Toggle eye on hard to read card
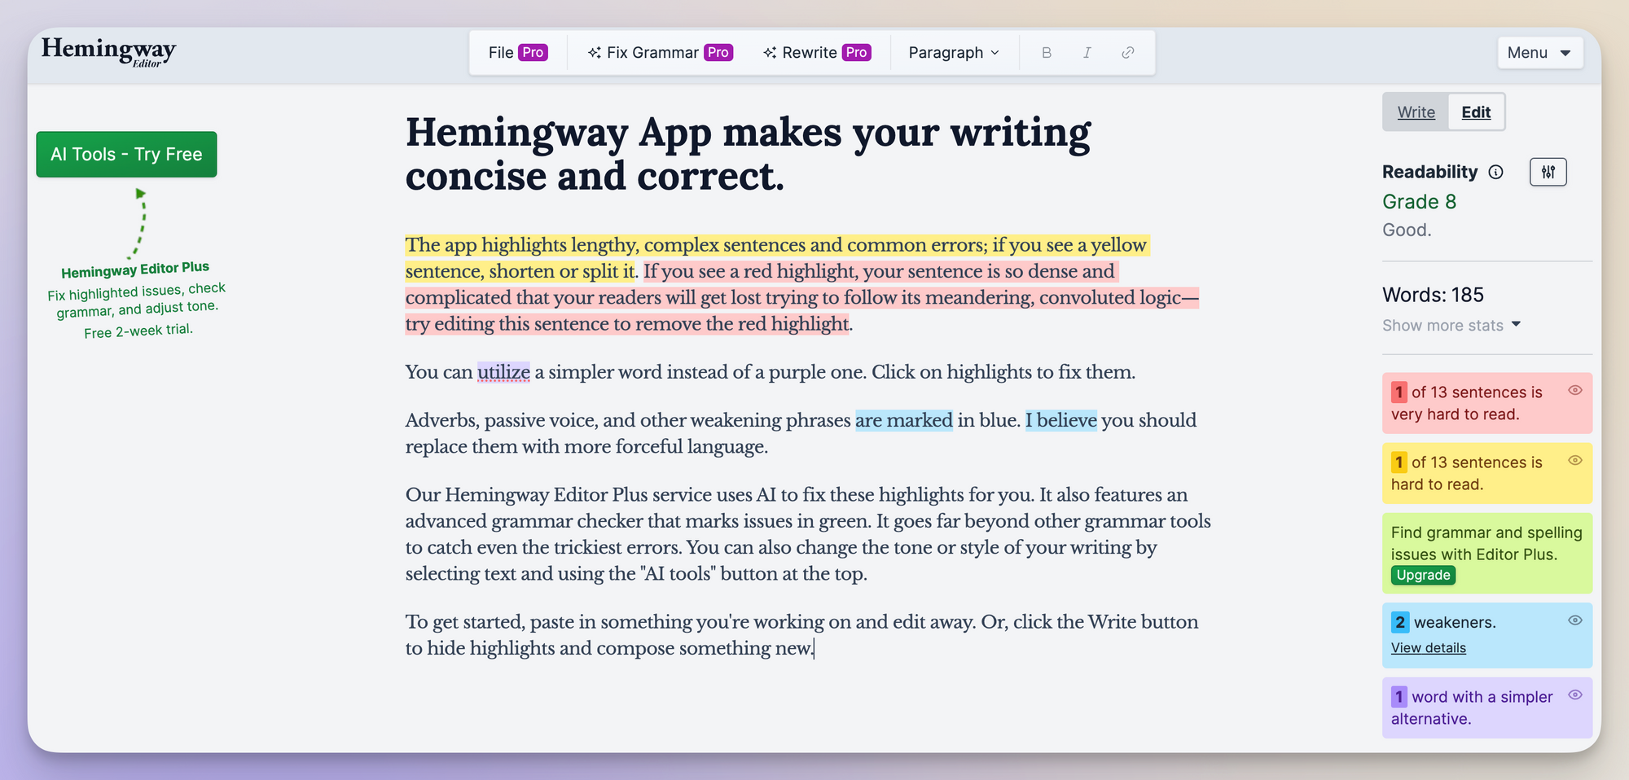Image resolution: width=1629 pixels, height=780 pixels. 1575,460
